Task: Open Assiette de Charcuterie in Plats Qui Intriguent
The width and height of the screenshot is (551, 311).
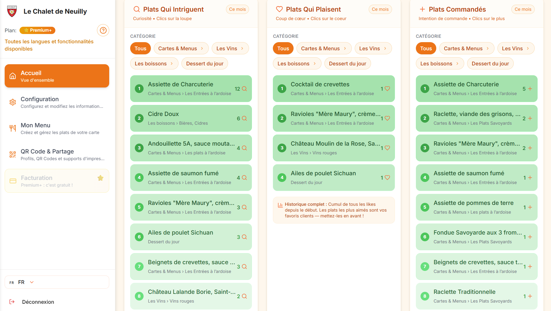Action: tap(191, 89)
